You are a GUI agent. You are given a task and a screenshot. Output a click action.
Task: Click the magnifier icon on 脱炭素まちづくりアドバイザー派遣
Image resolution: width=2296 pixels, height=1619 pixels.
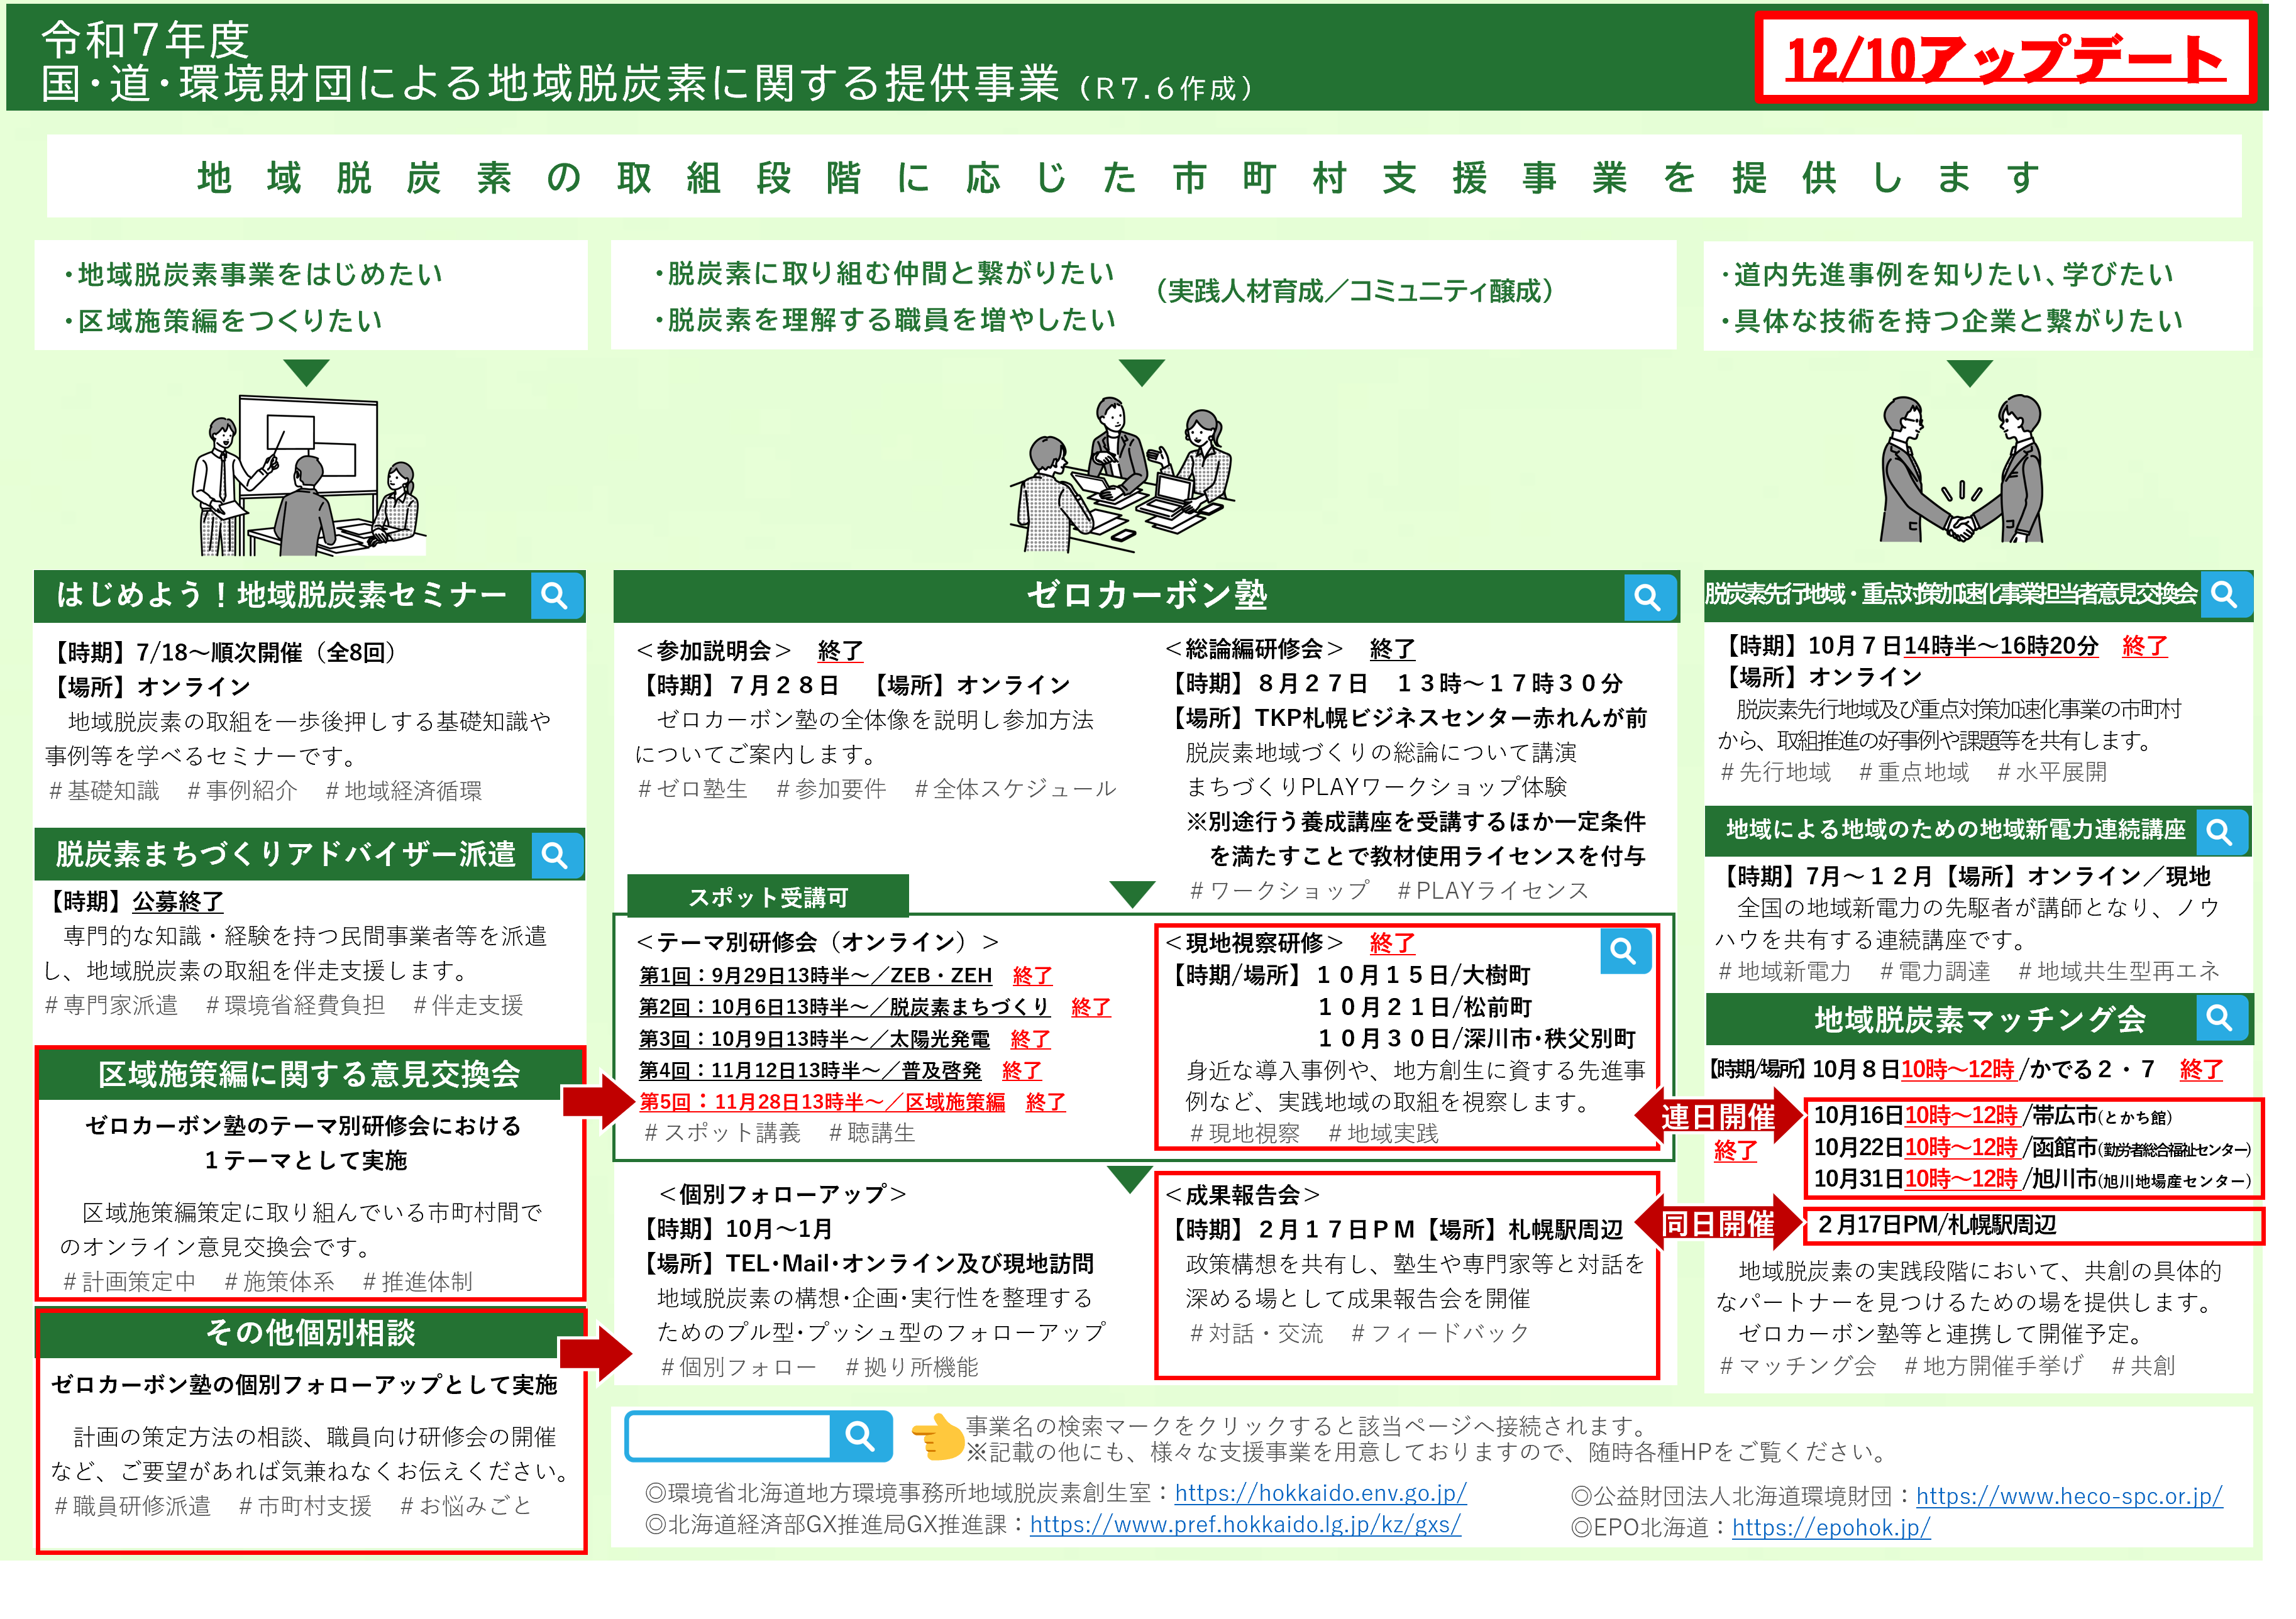coord(557,855)
